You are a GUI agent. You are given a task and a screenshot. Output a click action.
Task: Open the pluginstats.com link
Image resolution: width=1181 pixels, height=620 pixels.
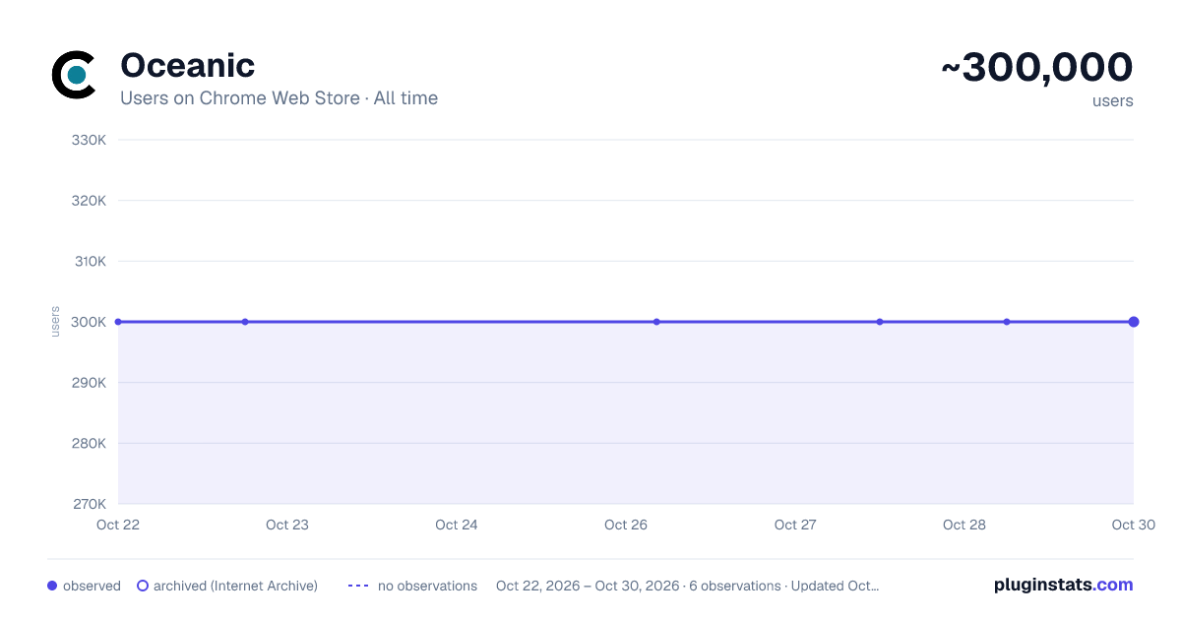pos(1063,585)
